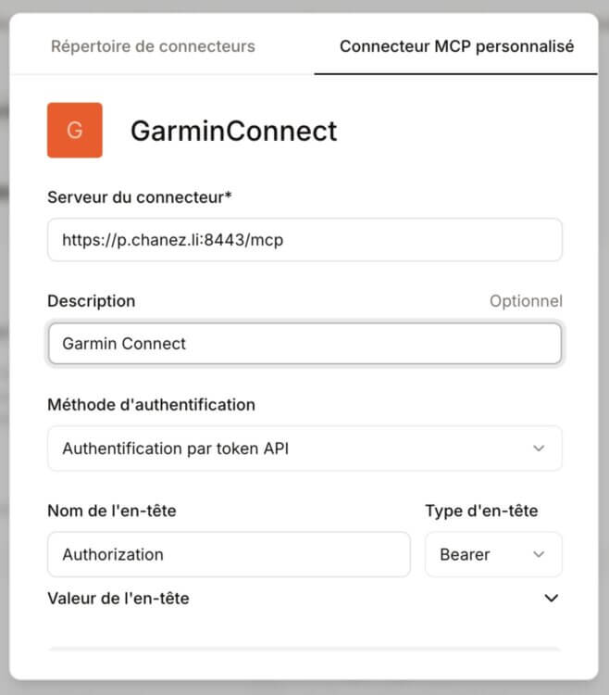Click the Type d'en-tête label
Viewport: 609px width, 695px height.
481,511
